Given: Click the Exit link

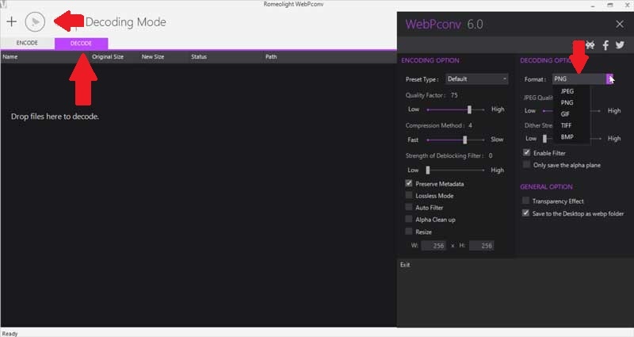Looking at the screenshot, I should [405, 265].
